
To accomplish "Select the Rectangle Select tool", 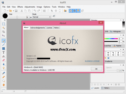I will tap(4, 24).
